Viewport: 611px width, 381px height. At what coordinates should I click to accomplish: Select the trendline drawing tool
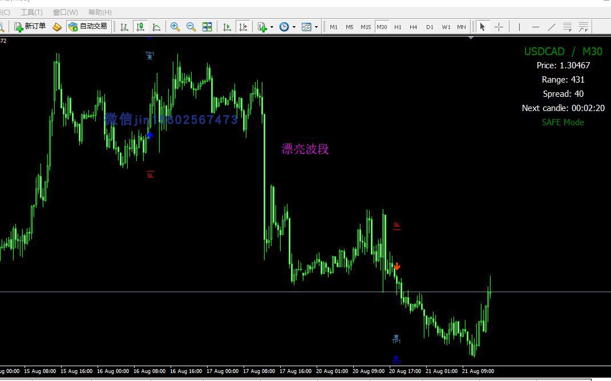pos(551,27)
